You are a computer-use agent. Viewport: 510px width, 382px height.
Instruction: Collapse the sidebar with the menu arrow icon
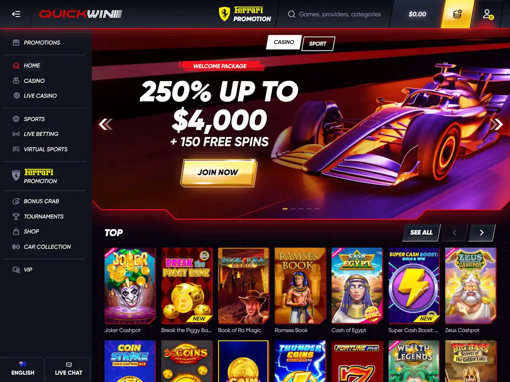16,14
